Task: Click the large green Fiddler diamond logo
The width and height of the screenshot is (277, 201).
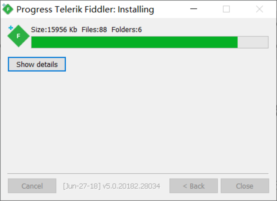Action: [18, 36]
